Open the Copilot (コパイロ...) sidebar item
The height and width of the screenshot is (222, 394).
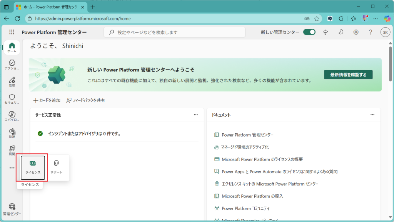point(12,116)
